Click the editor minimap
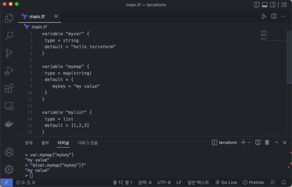Screen dimensions: 292x187 click(273, 35)
